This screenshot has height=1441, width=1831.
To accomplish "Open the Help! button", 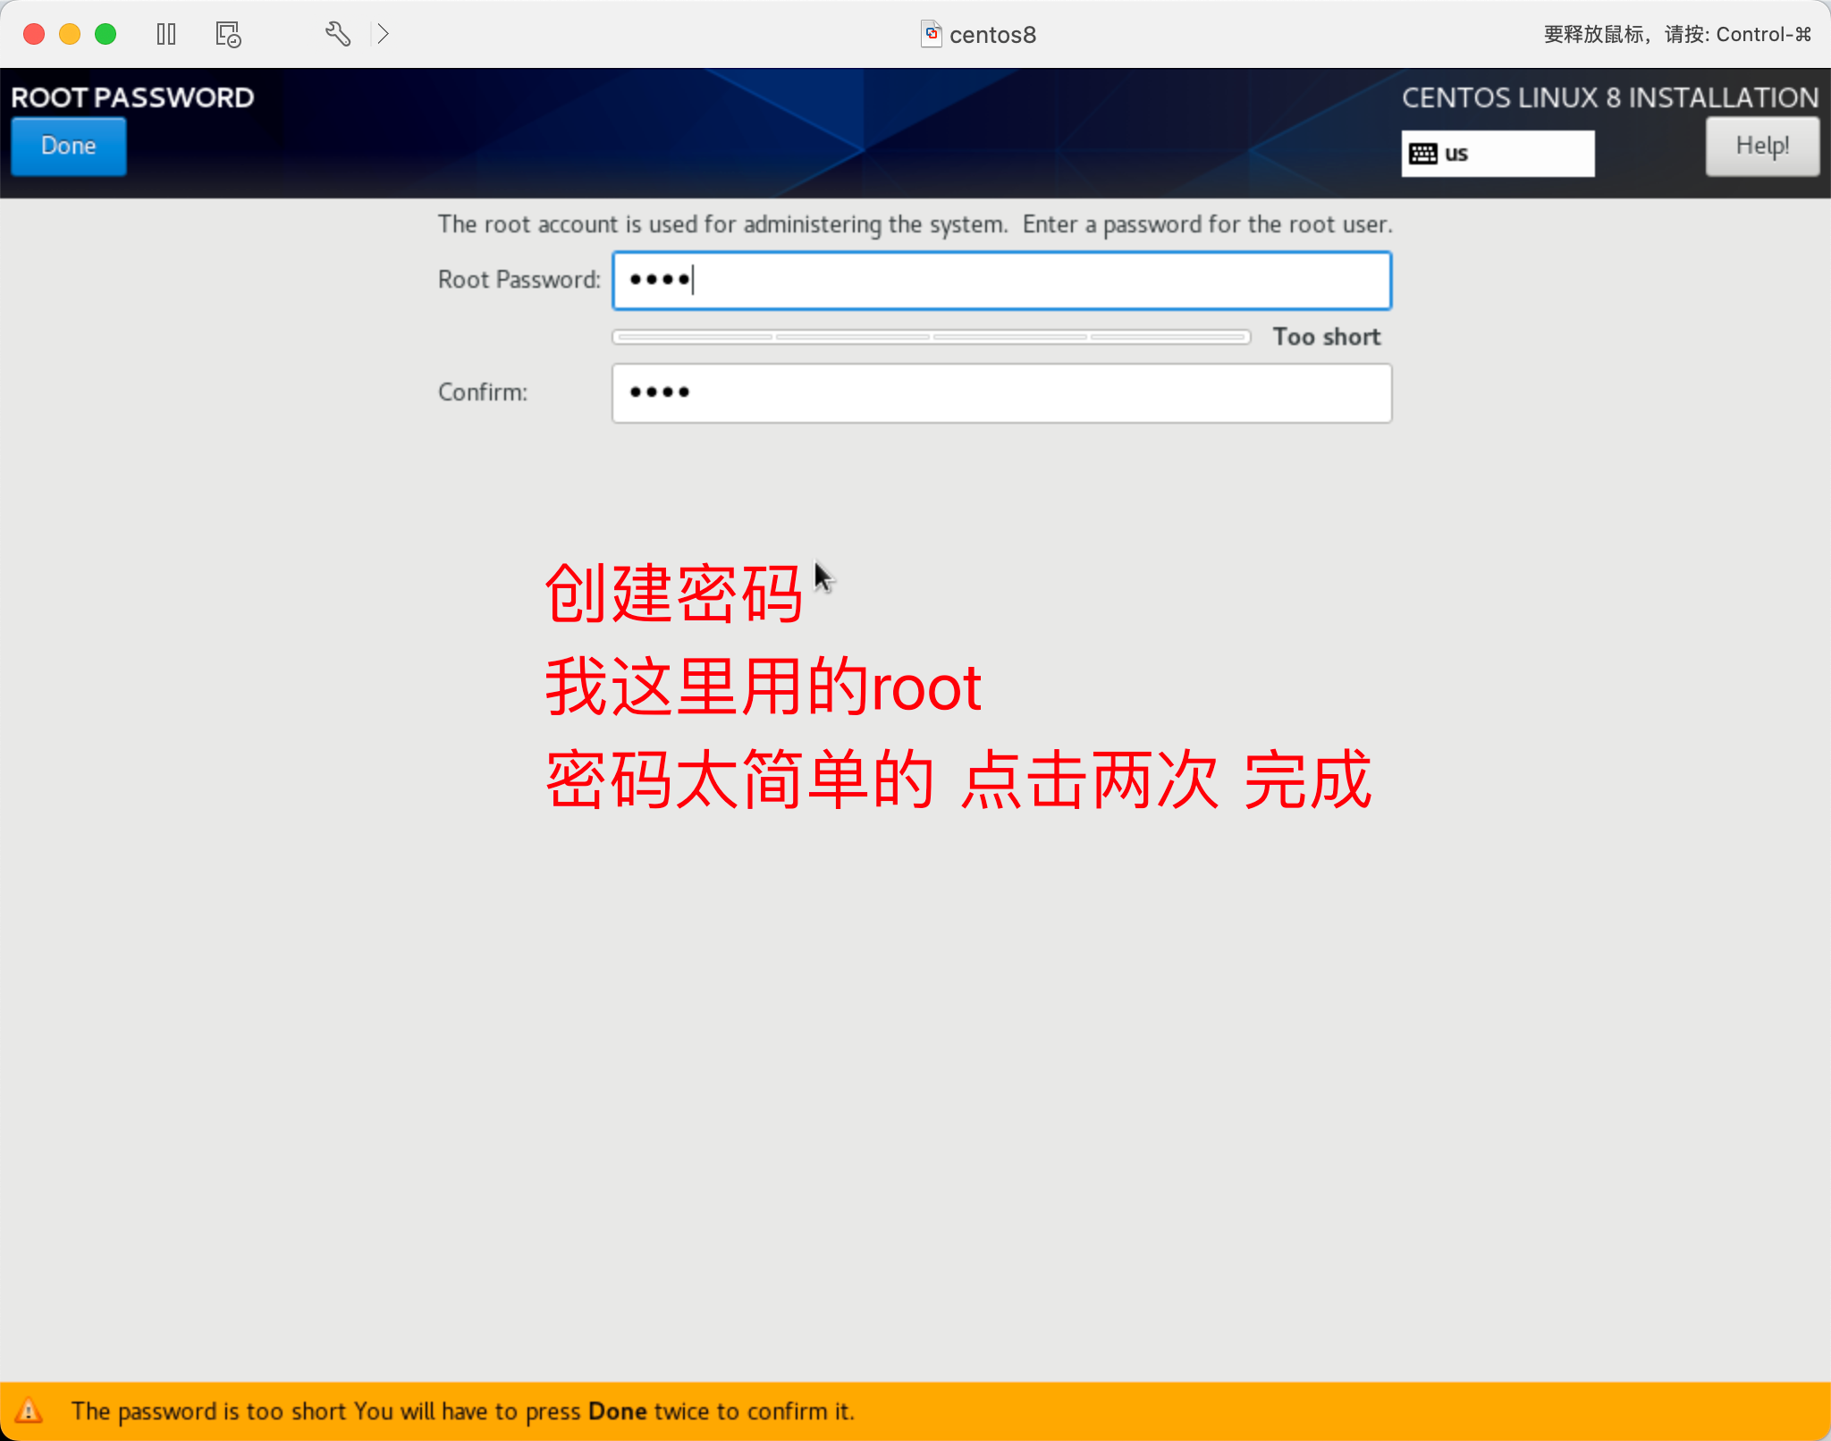I will 1761,146.
